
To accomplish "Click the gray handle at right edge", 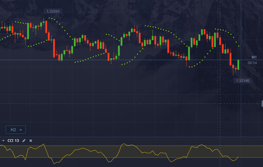I will coord(262,104).
